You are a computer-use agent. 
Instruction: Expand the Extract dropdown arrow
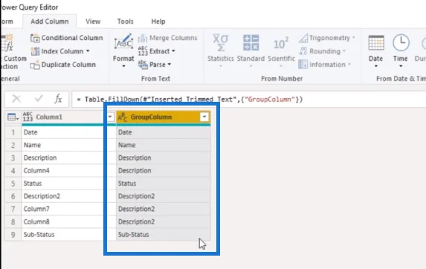tap(173, 51)
